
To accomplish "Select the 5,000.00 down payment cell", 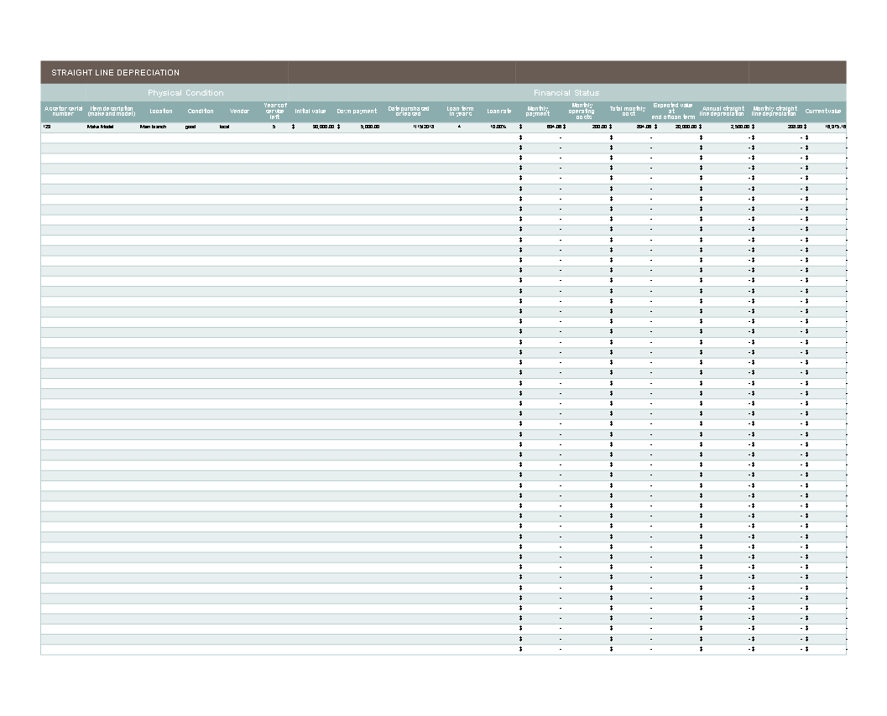I will (358, 127).
